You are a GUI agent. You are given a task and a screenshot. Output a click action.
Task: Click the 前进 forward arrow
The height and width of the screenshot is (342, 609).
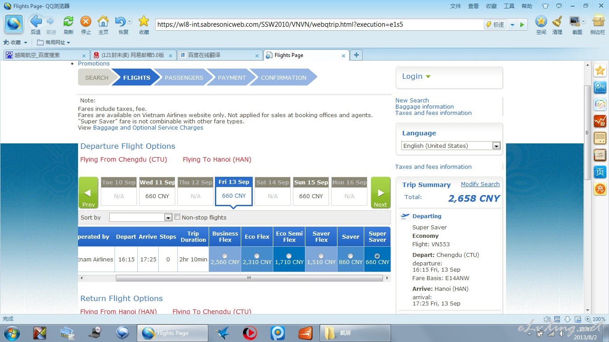50,21
